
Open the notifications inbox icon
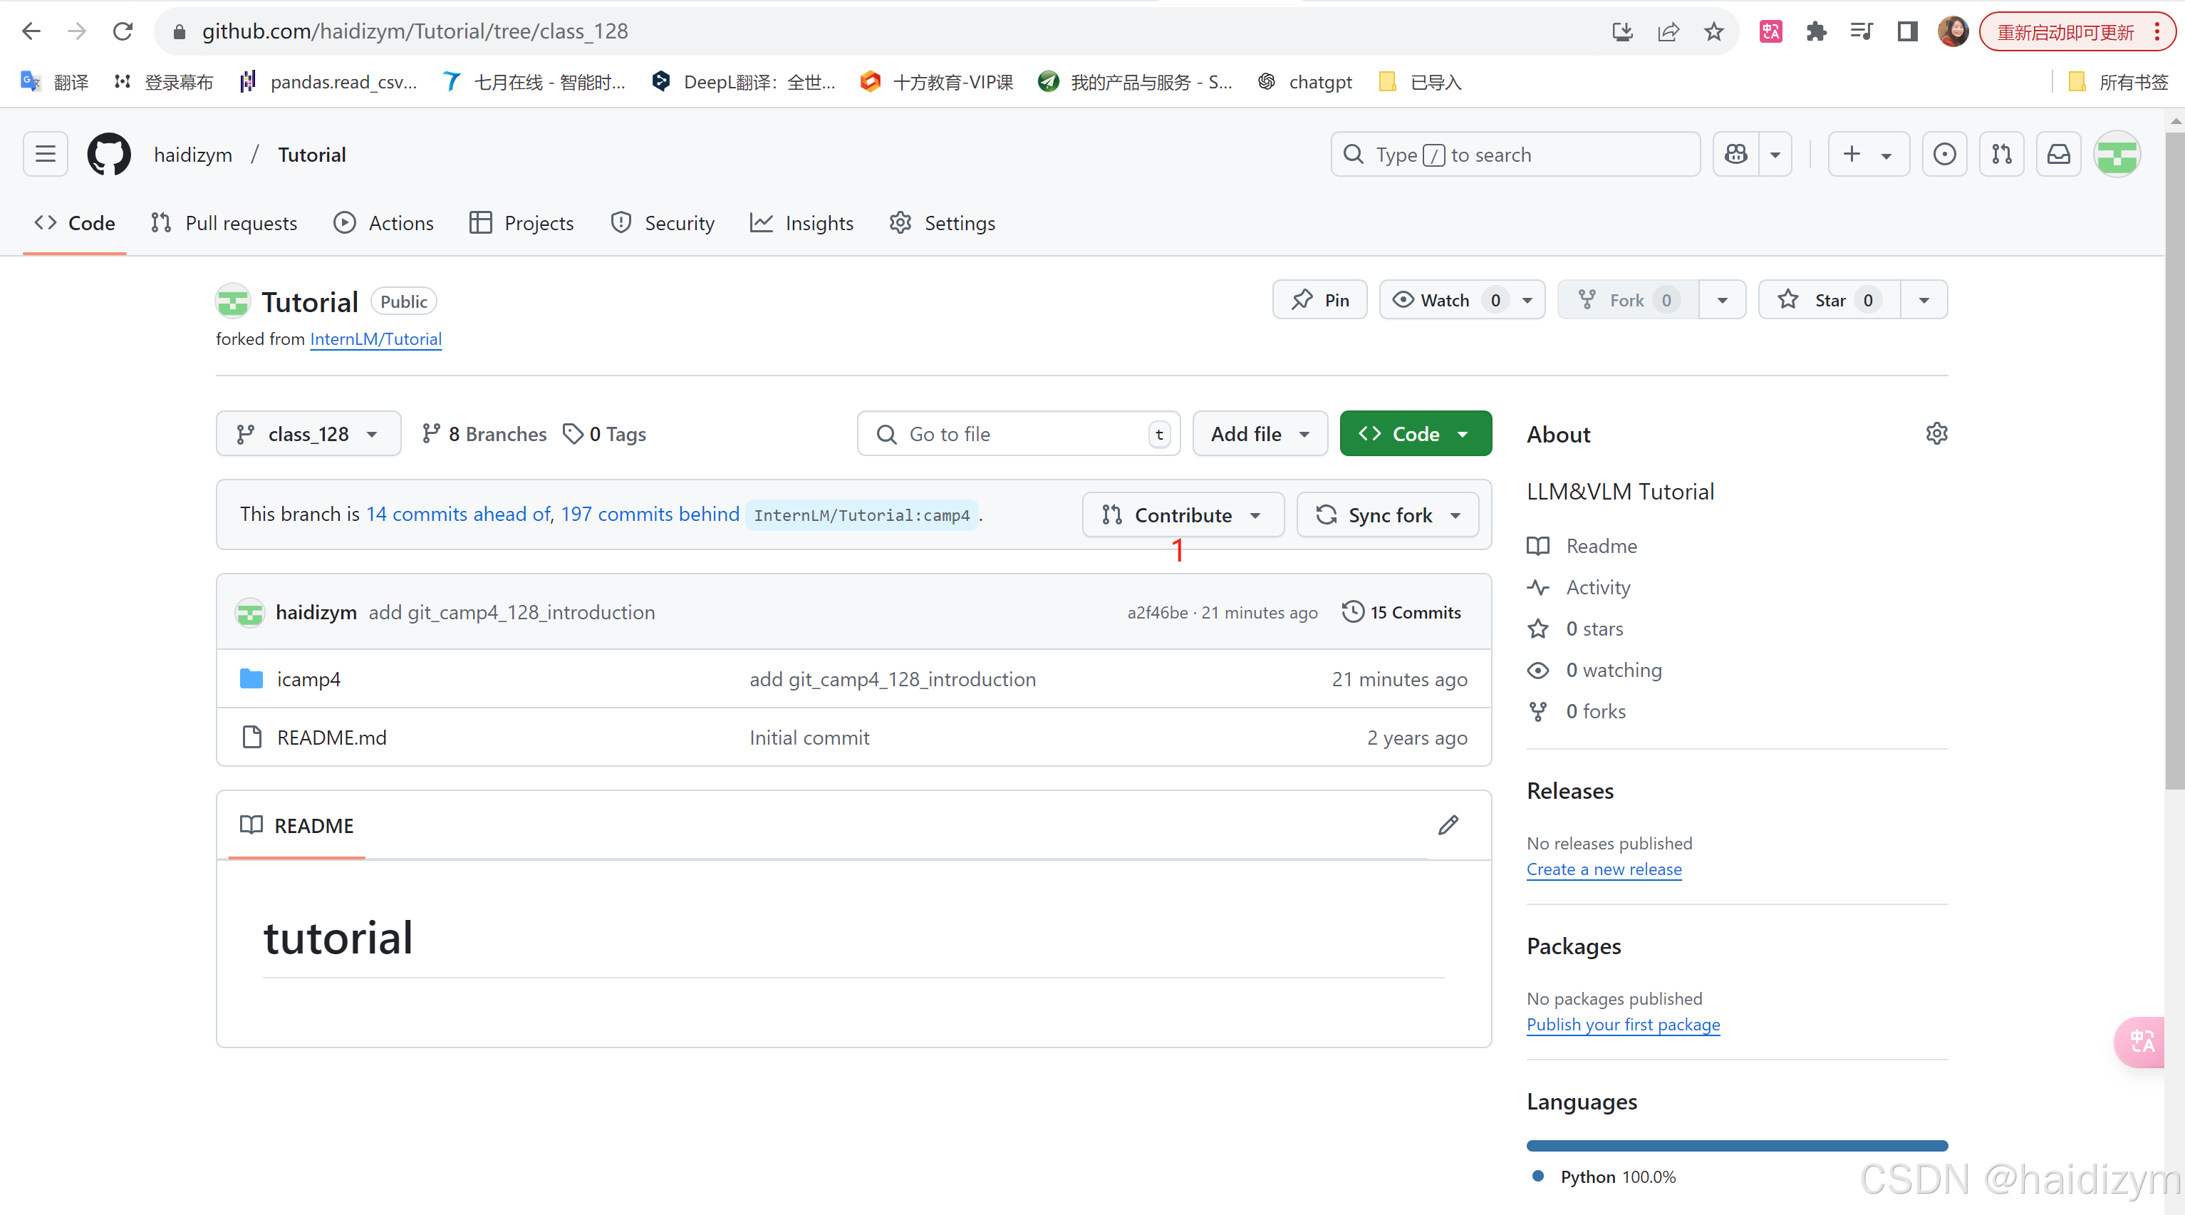pyautogui.click(x=2059, y=155)
